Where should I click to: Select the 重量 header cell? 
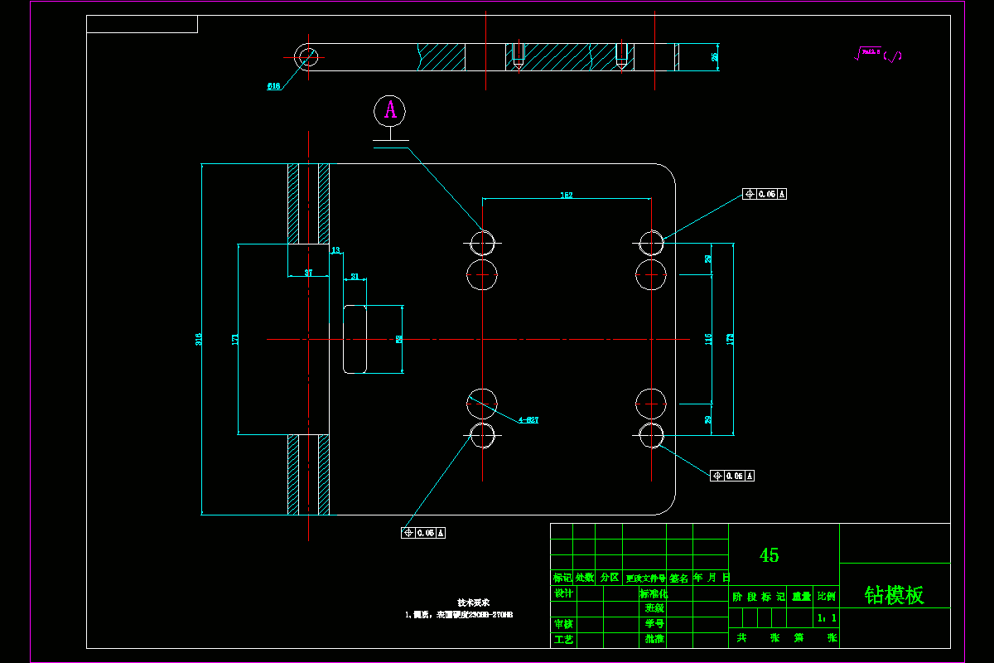coord(801,596)
